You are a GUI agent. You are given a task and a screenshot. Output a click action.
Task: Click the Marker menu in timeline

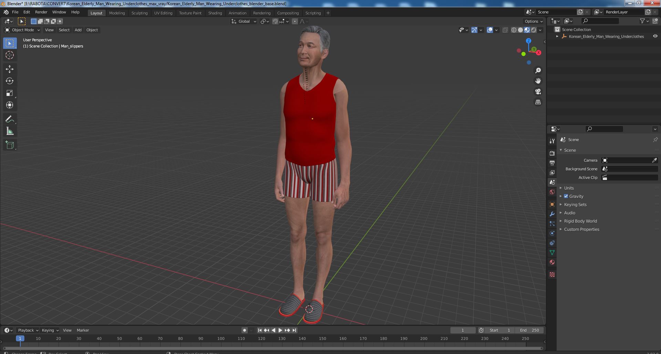click(83, 330)
